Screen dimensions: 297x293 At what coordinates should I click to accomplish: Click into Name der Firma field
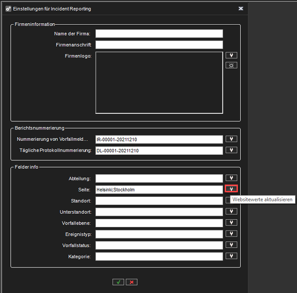click(159, 33)
